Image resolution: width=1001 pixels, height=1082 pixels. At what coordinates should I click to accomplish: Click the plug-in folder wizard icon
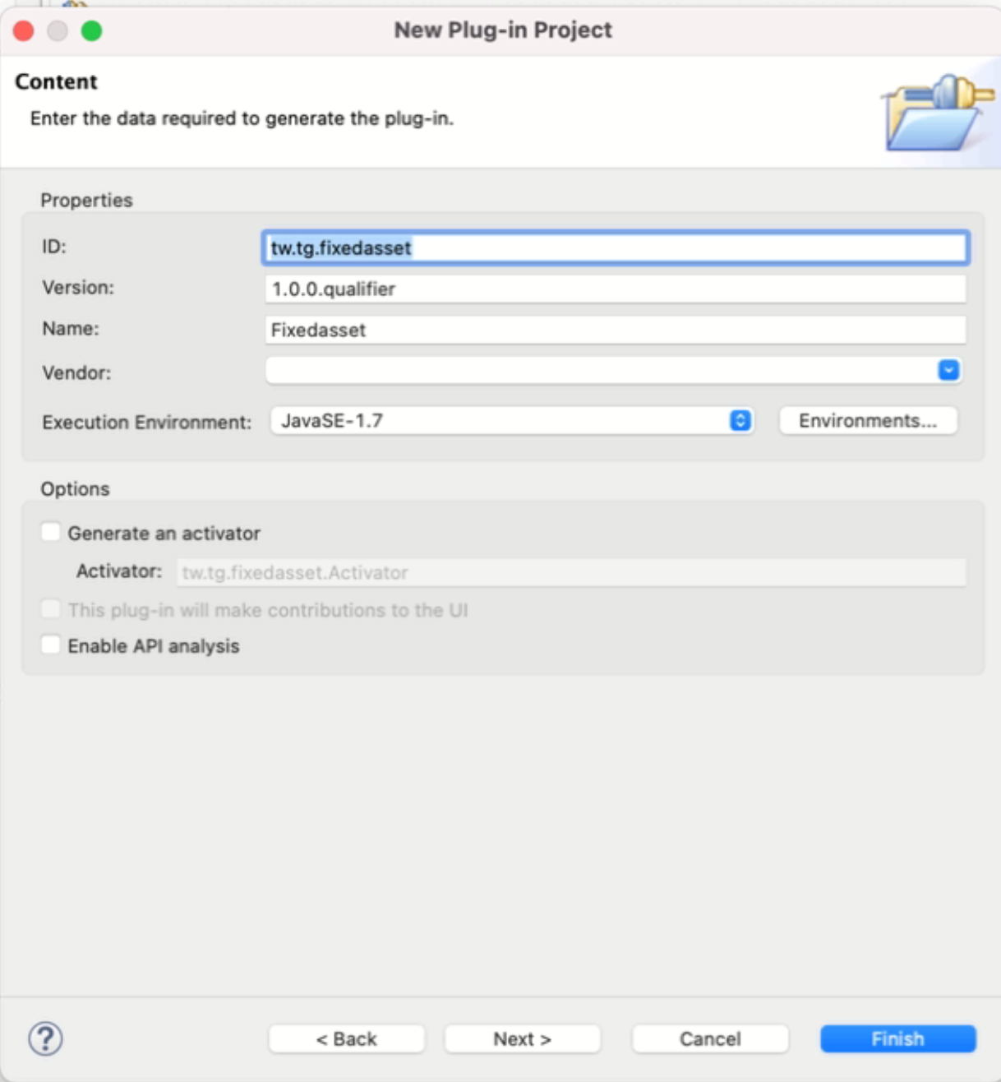click(936, 113)
